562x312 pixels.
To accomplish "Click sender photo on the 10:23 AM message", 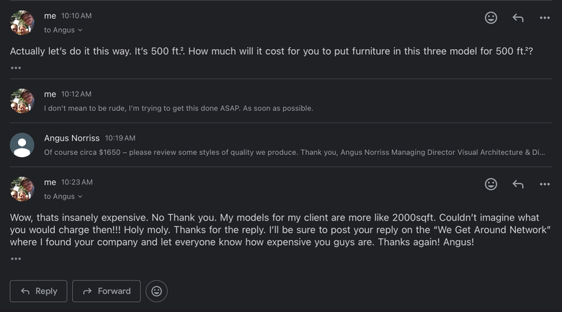I will click(x=22, y=189).
